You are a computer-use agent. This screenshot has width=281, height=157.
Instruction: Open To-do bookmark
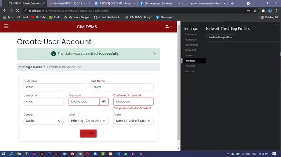54,17
